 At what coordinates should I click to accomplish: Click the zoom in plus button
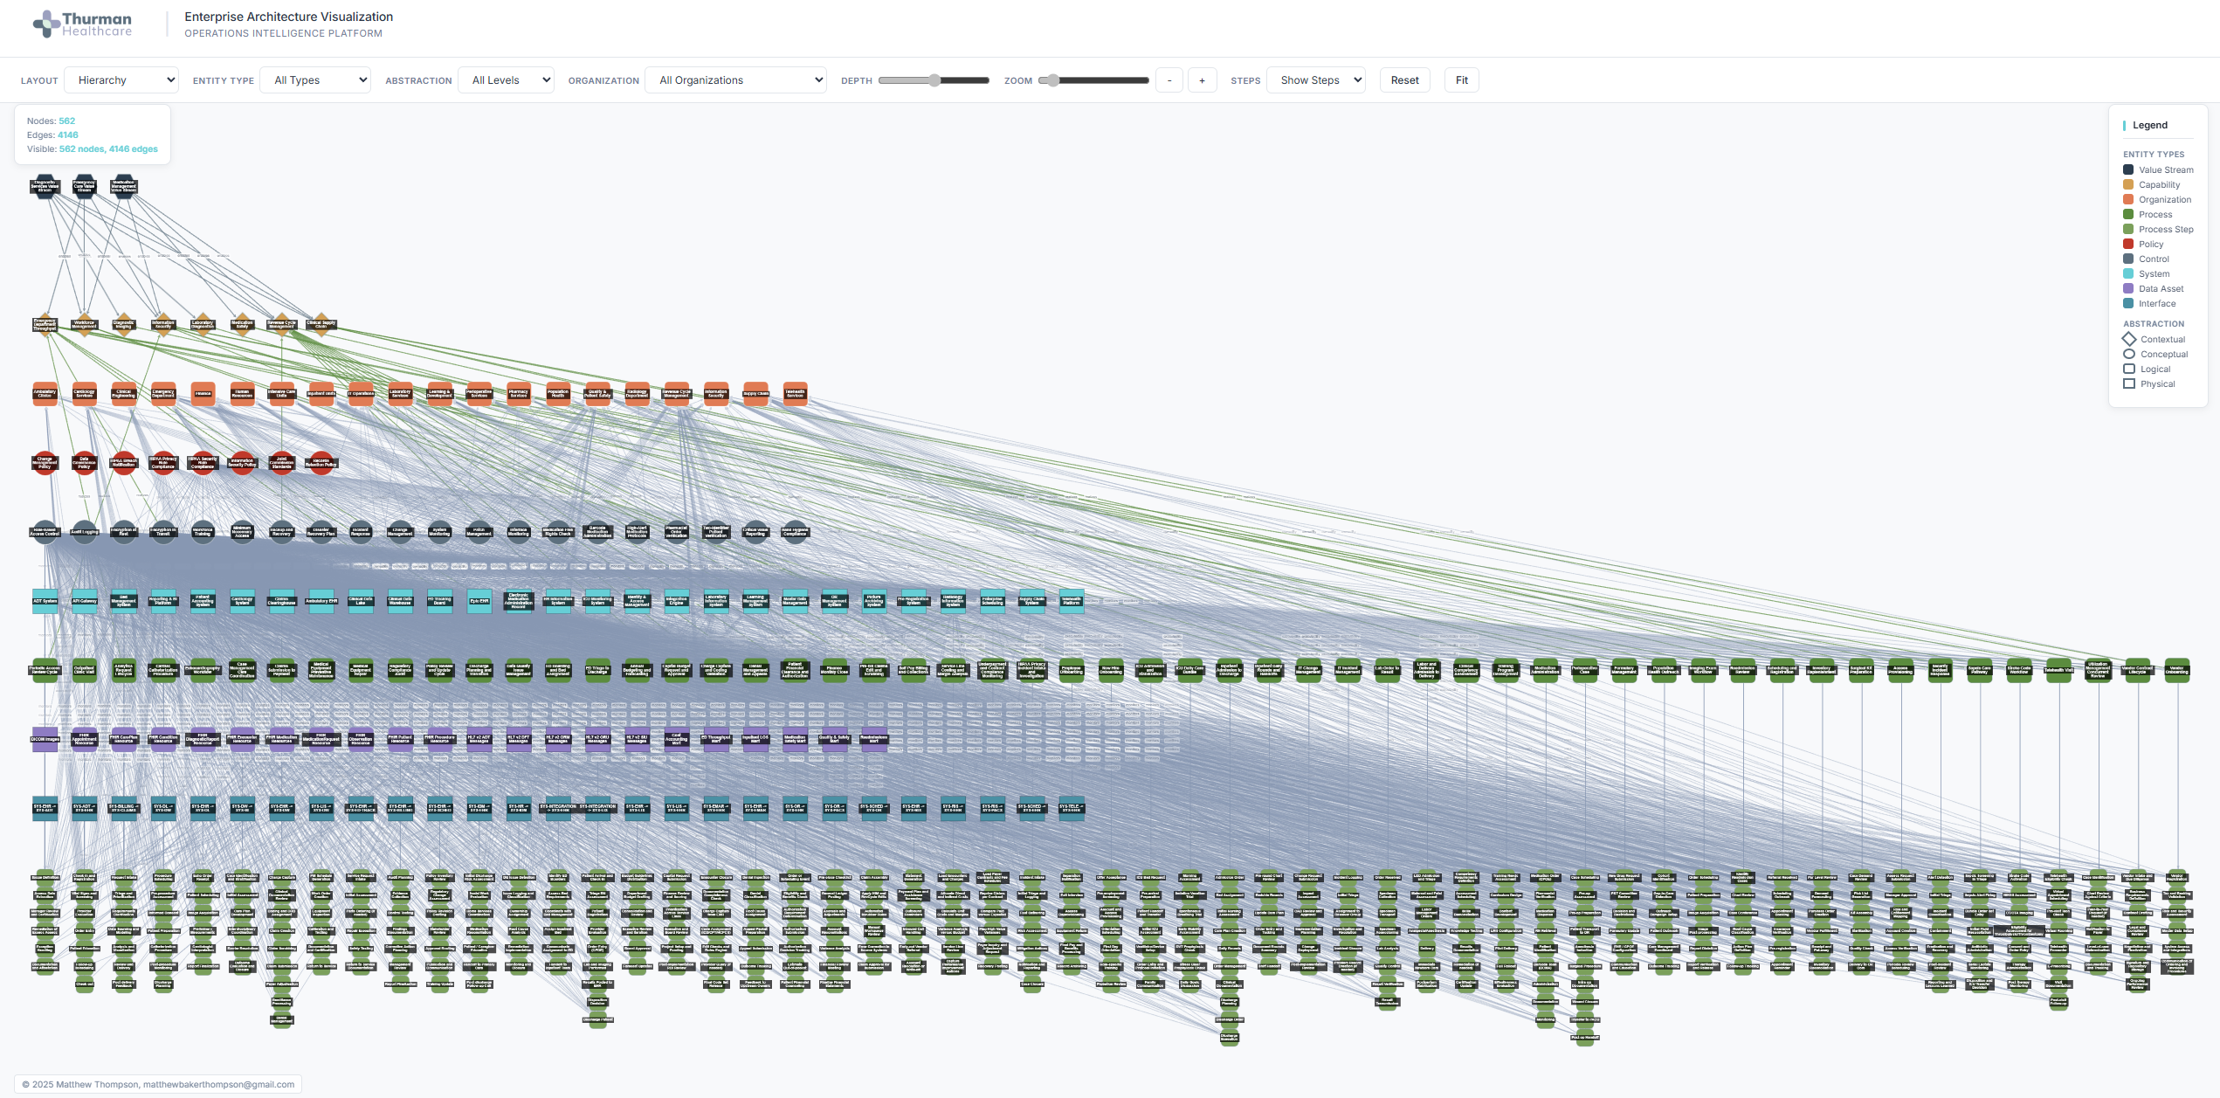(x=1202, y=80)
